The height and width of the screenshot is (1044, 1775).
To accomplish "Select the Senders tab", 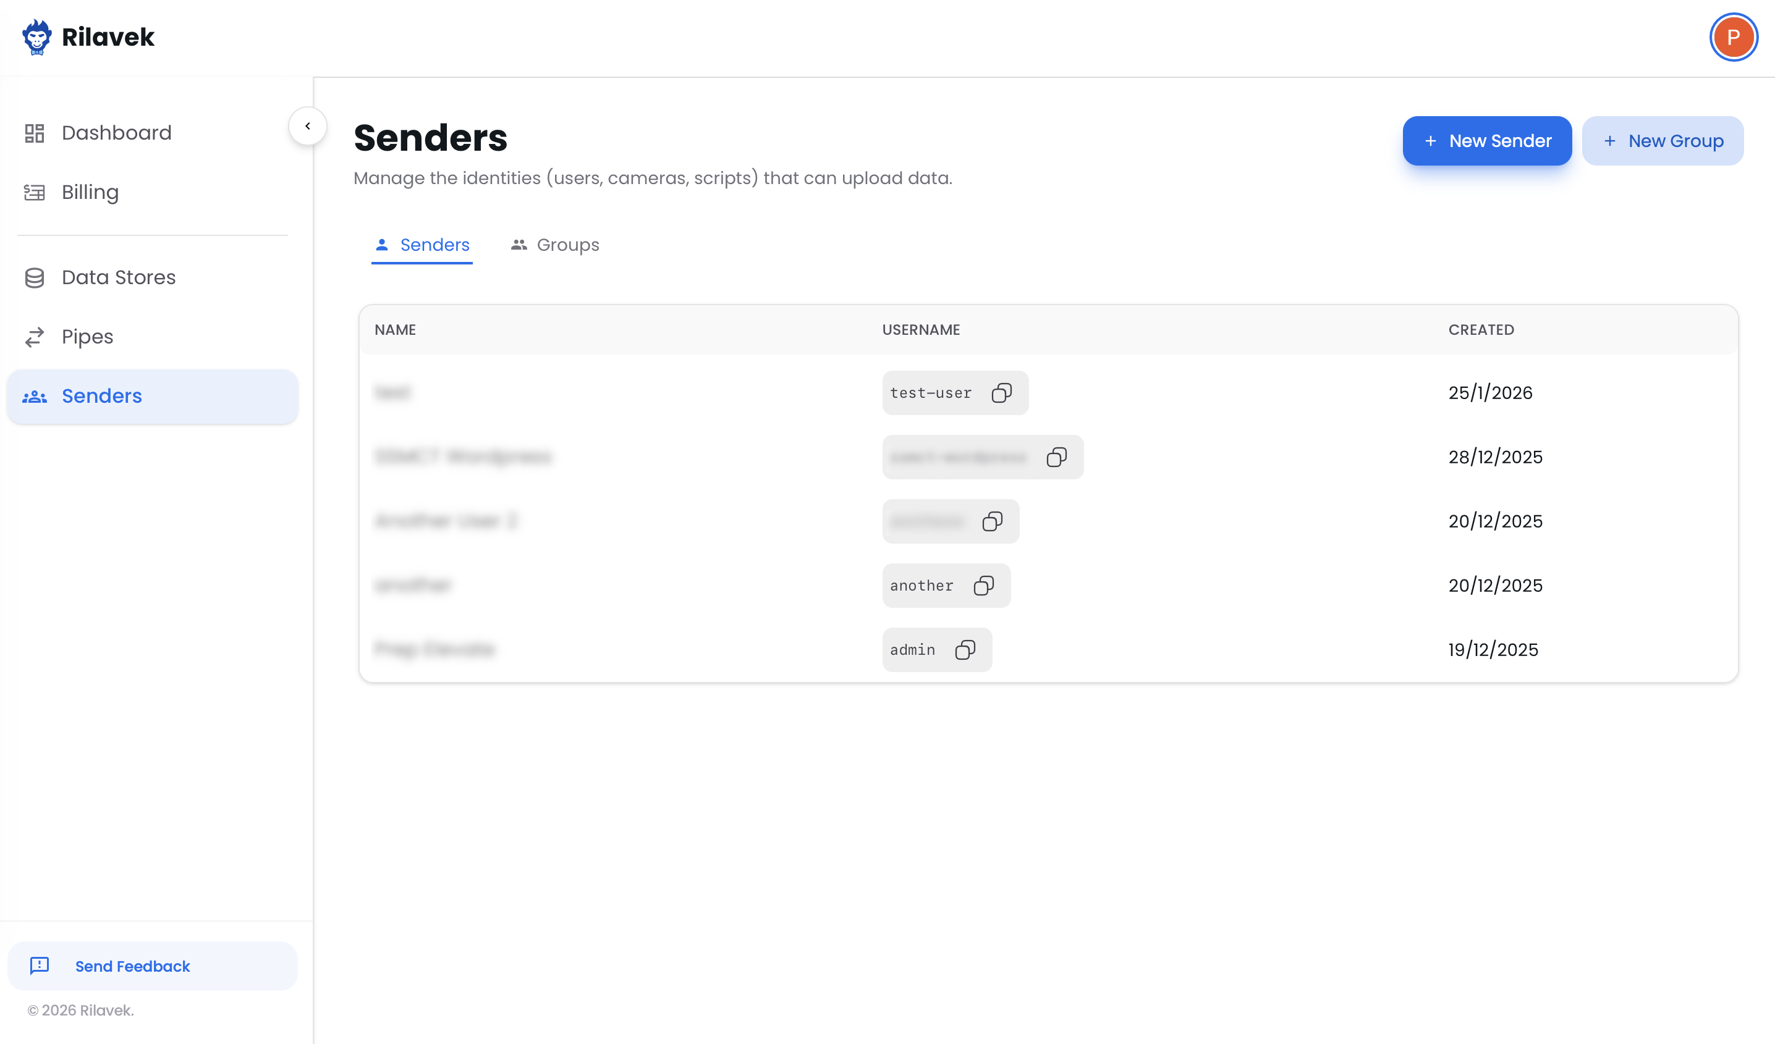I will click(x=422, y=245).
